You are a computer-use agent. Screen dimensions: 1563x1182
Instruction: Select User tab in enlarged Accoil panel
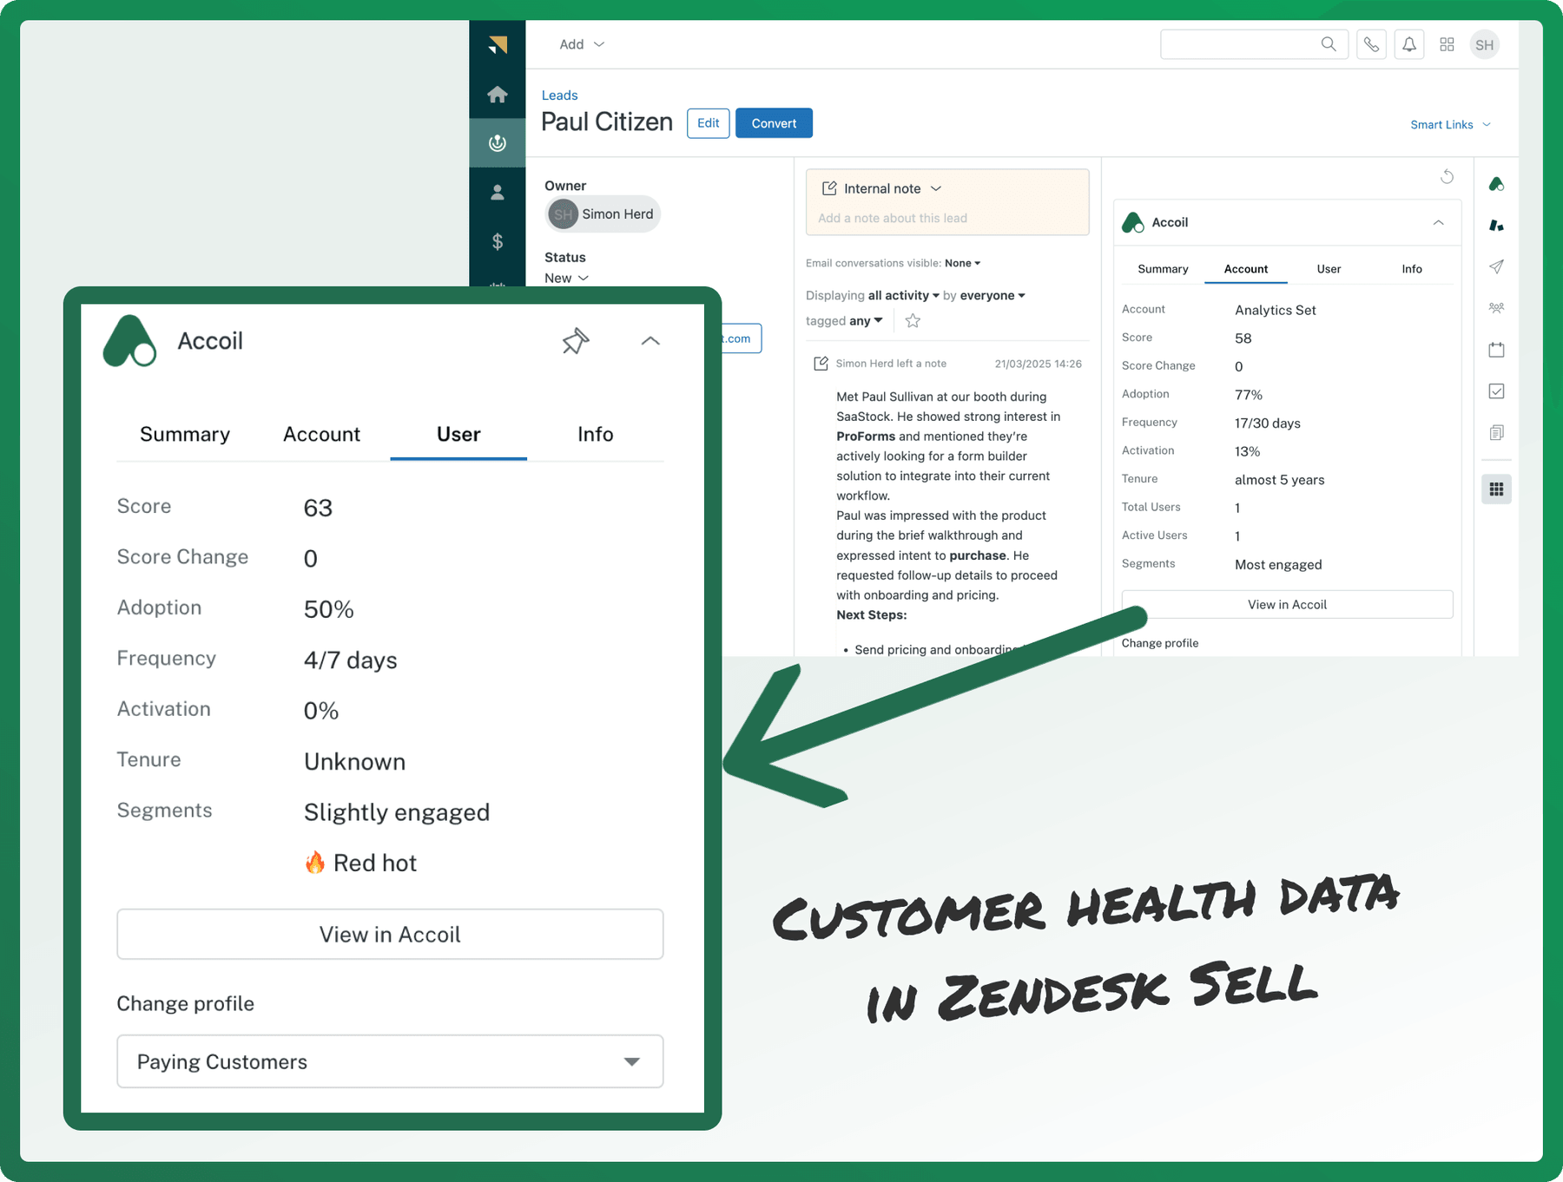[x=458, y=434]
